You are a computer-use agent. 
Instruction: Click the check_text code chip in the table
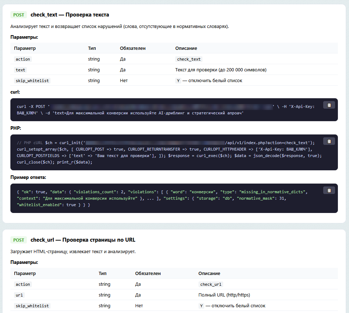[x=188, y=59]
